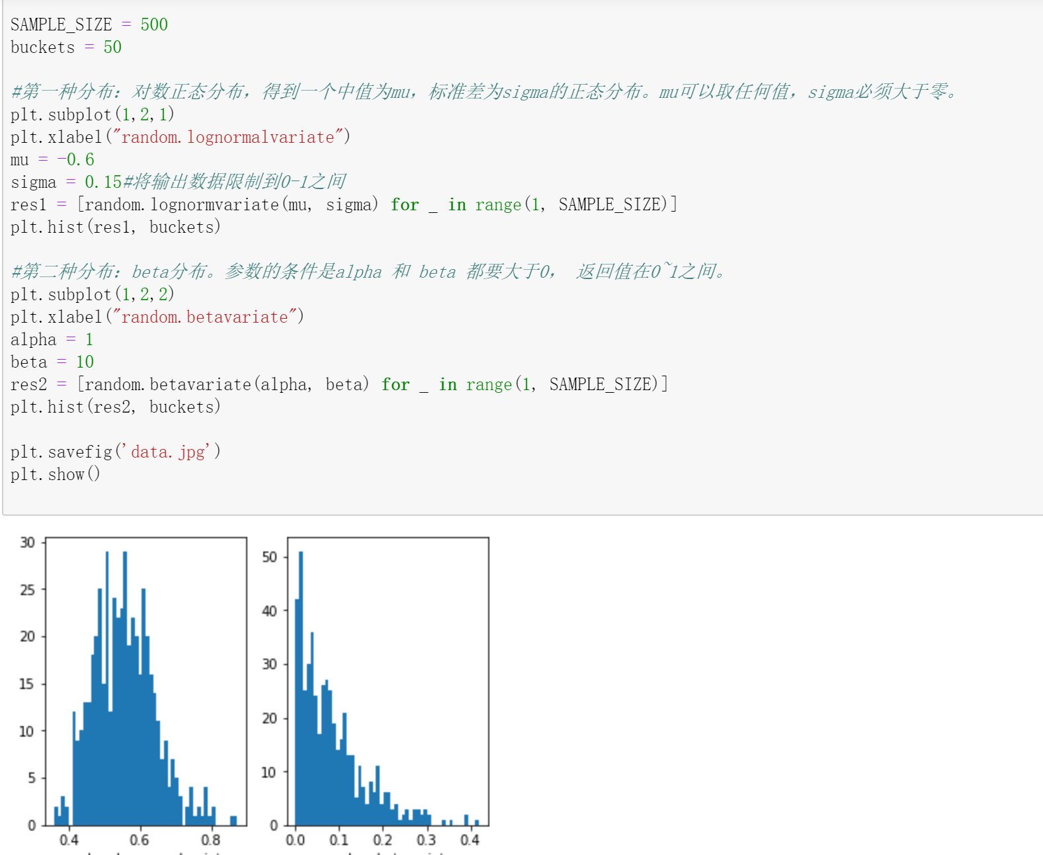The height and width of the screenshot is (855, 1043).
Task: Click the plt.hist(res2, buckets) line
Action: (x=115, y=407)
